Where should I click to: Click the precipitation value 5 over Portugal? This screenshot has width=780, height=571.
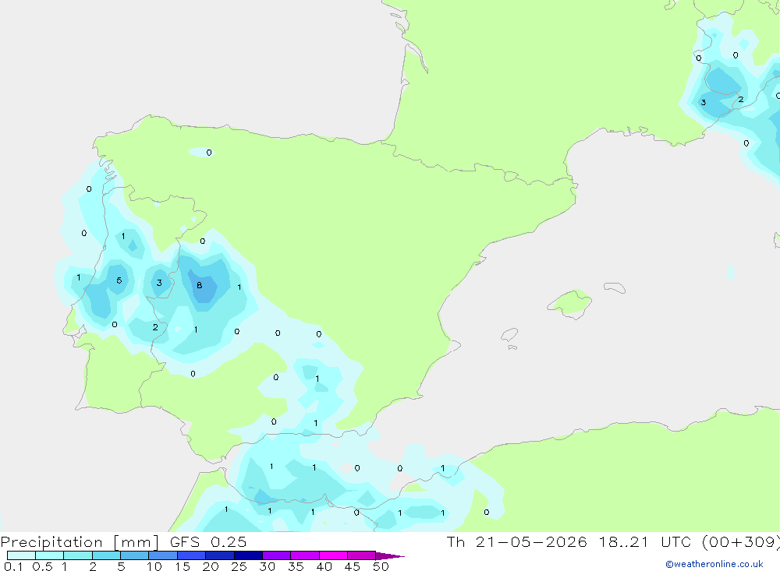point(119,280)
